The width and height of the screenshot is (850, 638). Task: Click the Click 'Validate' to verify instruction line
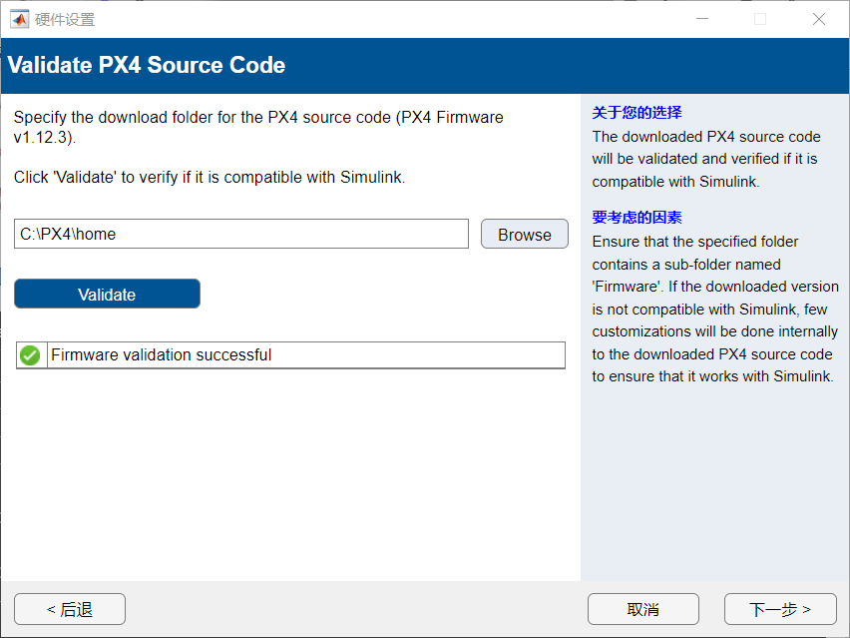pos(209,178)
